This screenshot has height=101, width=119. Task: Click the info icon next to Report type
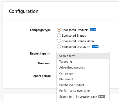pos(49,54)
